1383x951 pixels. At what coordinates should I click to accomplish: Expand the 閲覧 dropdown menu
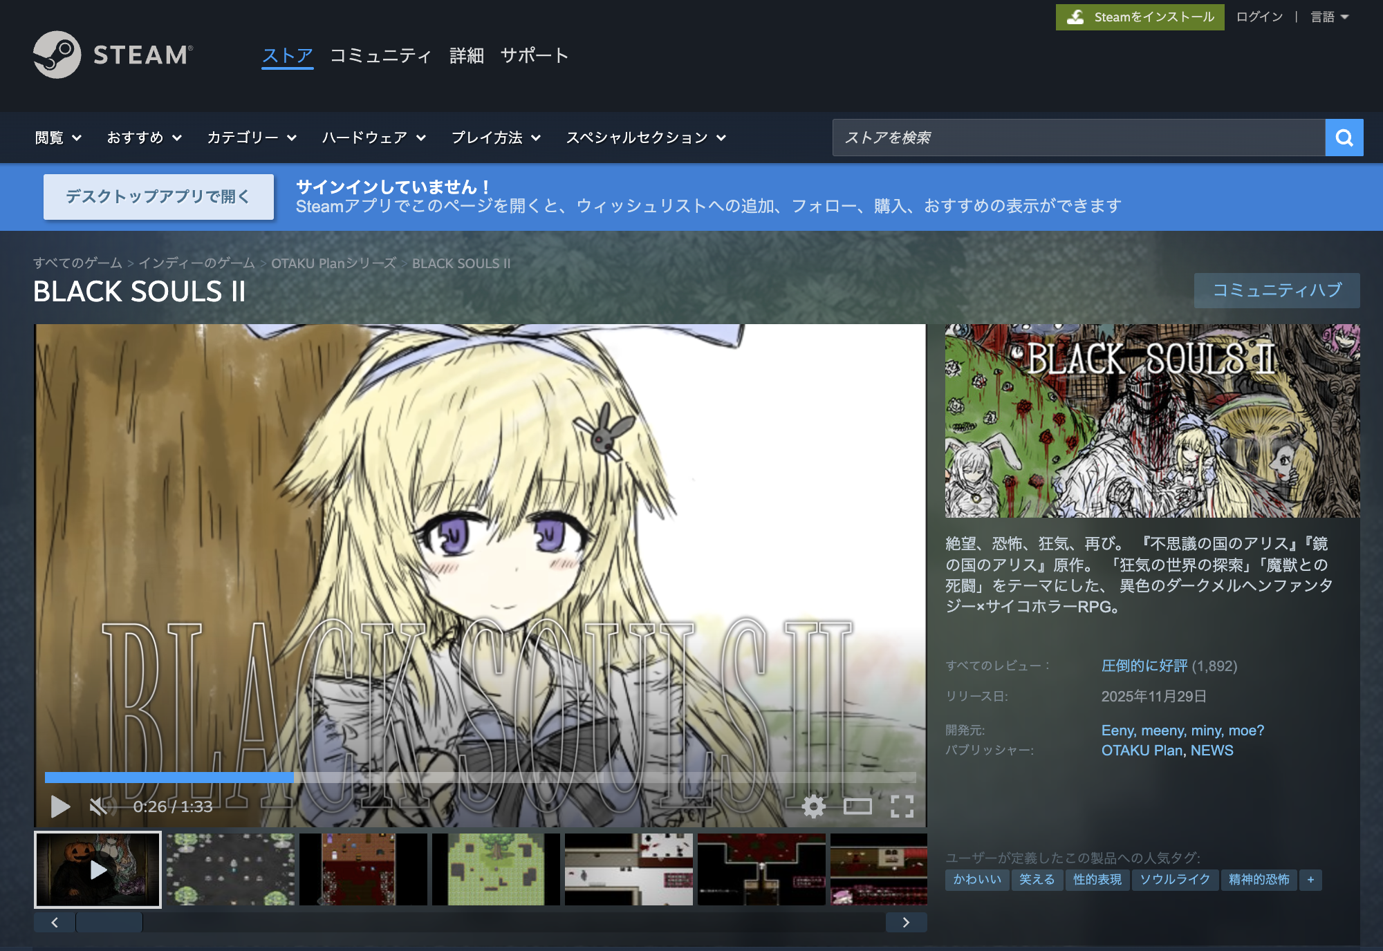pos(58,138)
